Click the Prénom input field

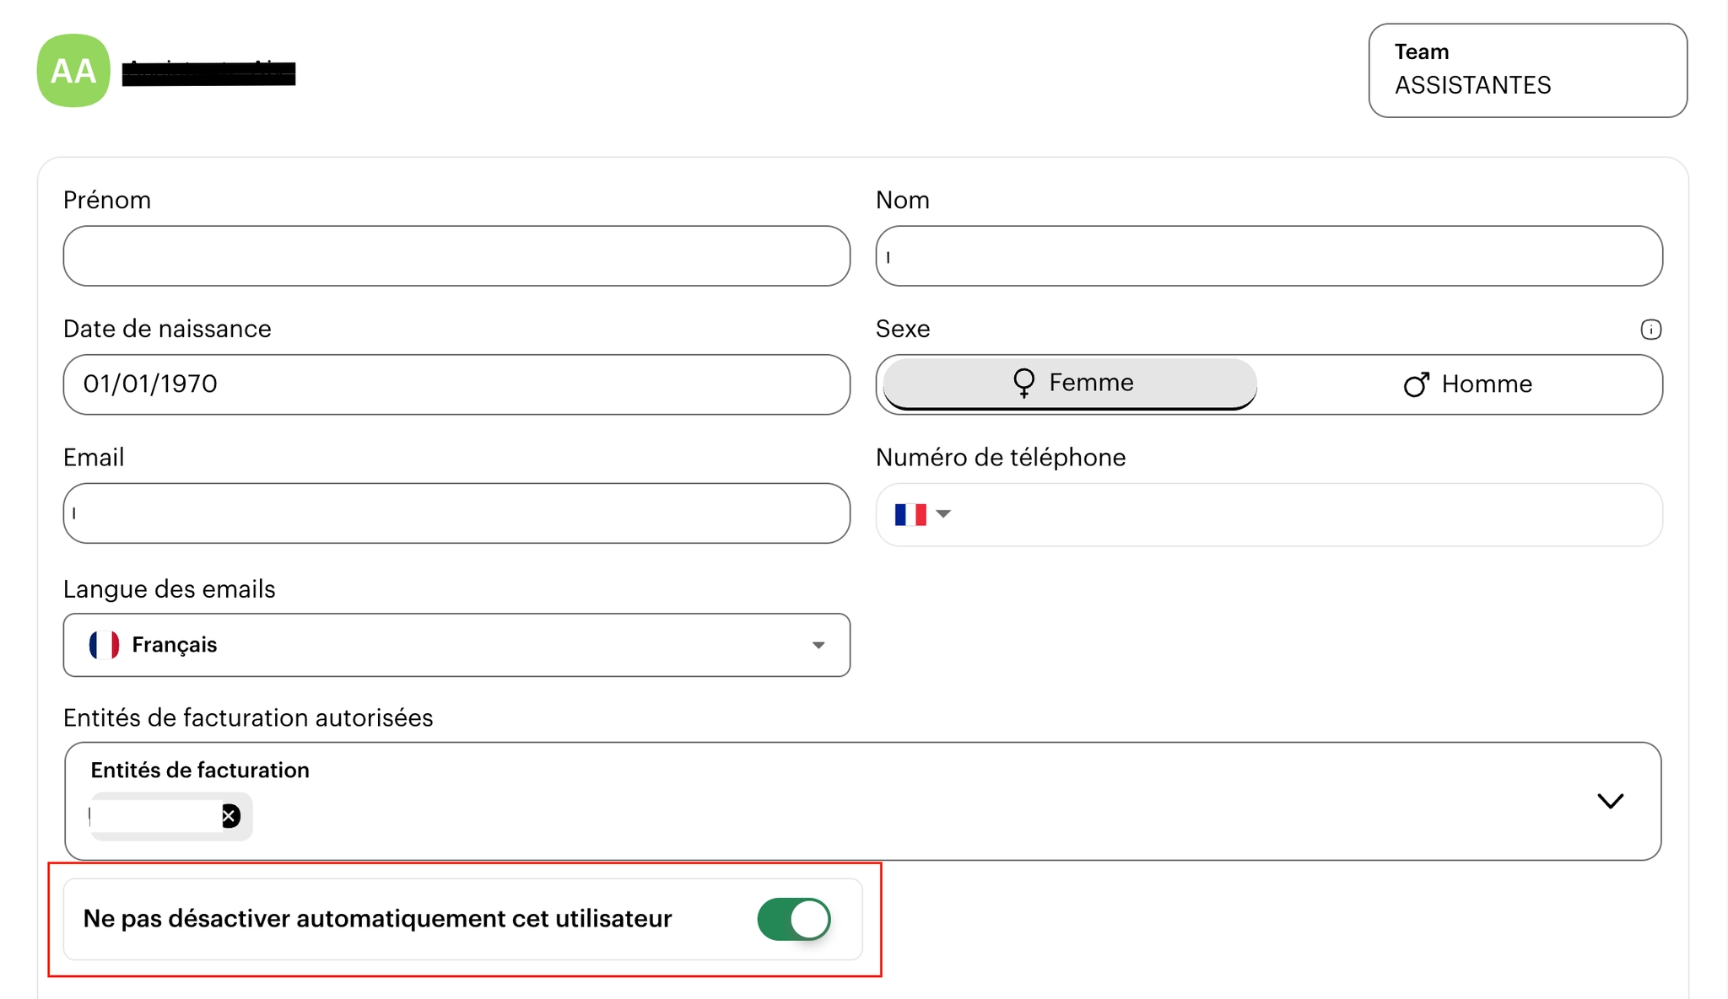(x=456, y=255)
